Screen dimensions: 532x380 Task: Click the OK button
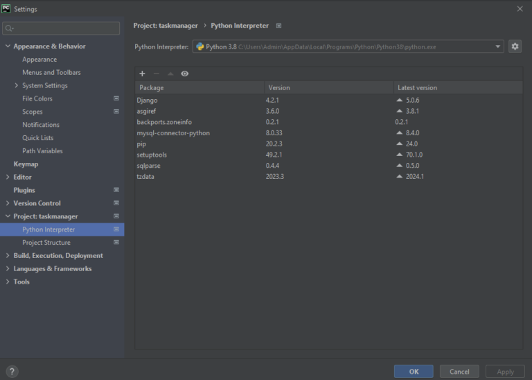click(414, 372)
